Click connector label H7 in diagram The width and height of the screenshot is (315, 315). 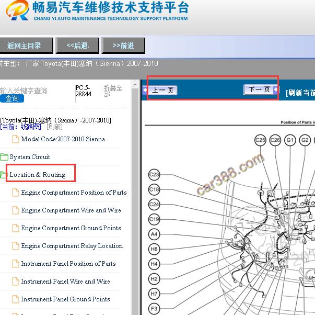click(x=154, y=294)
